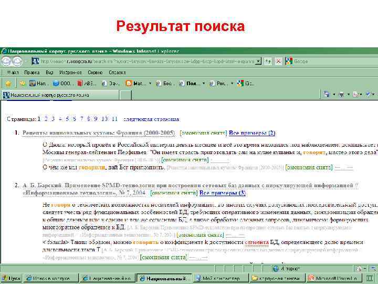The width and height of the screenshot is (378, 284).
Task: Open the Файл menu
Action: coord(13,73)
